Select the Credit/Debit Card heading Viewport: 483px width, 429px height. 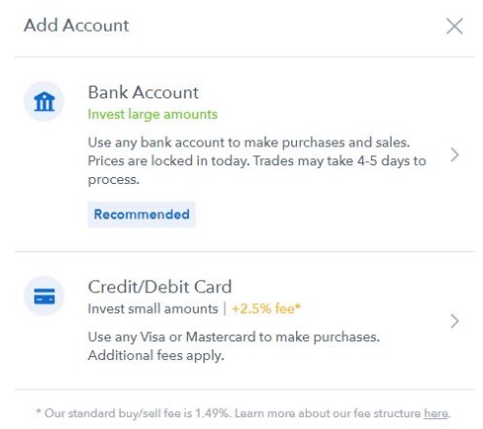point(159,287)
